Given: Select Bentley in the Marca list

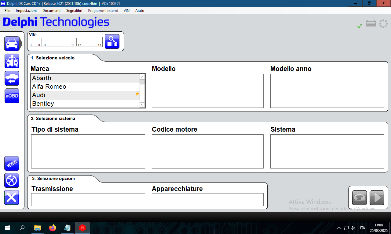Looking at the screenshot, I should (x=85, y=104).
